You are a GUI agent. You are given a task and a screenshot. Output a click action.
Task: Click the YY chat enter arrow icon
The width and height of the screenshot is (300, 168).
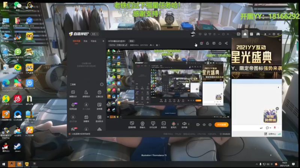261,128
